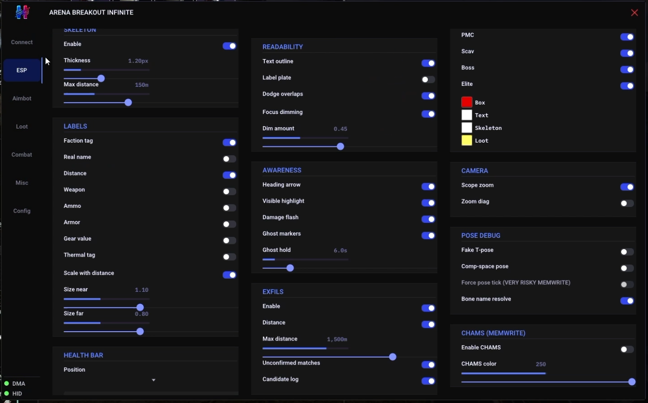Image resolution: width=648 pixels, height=403 pixels.
Task: Enable the Ammo label toggle
Action: click(x=229, y=208)
